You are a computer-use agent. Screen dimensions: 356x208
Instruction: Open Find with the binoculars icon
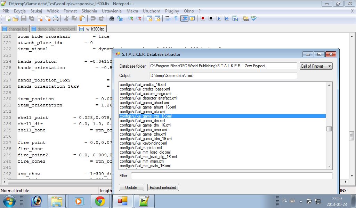pos(112,19)
